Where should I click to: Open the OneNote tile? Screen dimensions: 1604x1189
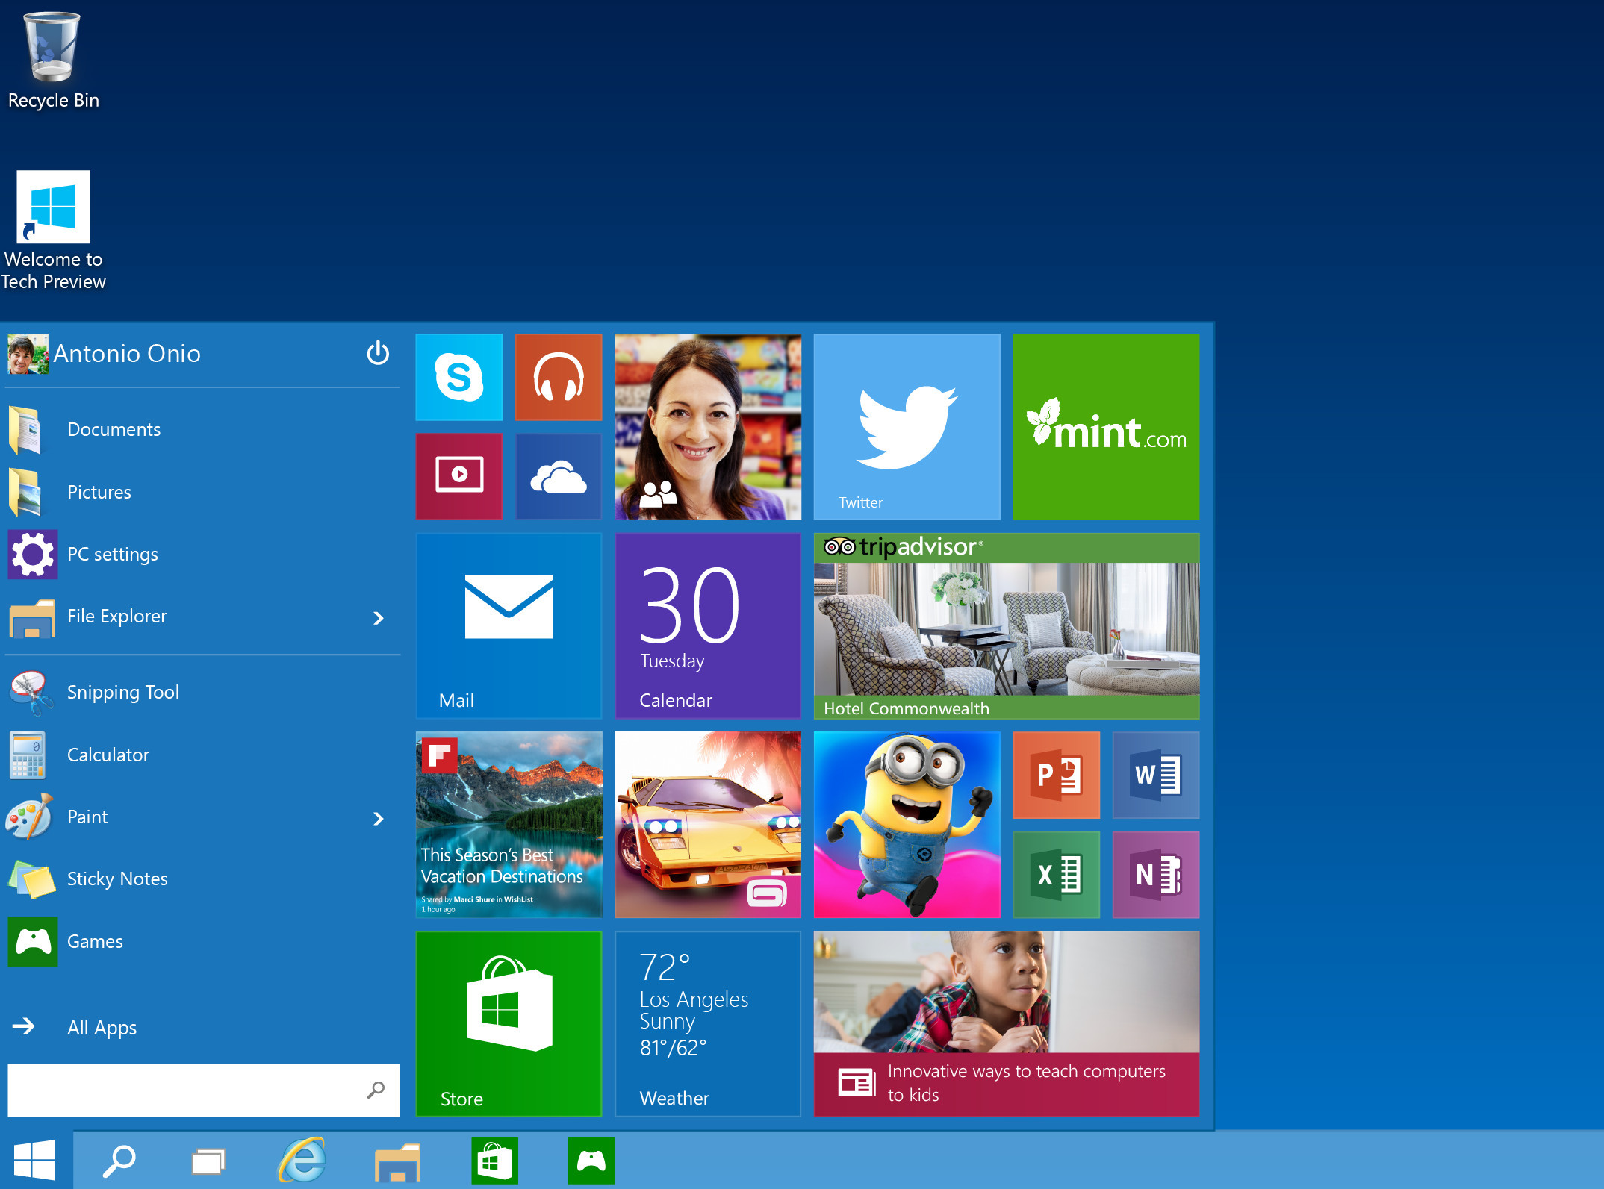point(1155,874)
